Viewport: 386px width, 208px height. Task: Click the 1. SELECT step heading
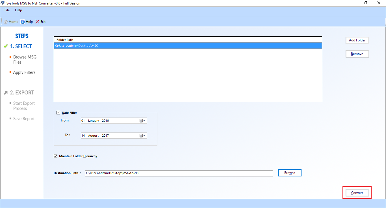pyautogui.click(x=21, y=46)
